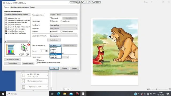This screenshot has height=96, width=171.
Task: Open Windows Start menu
Action: coord(3,94)
